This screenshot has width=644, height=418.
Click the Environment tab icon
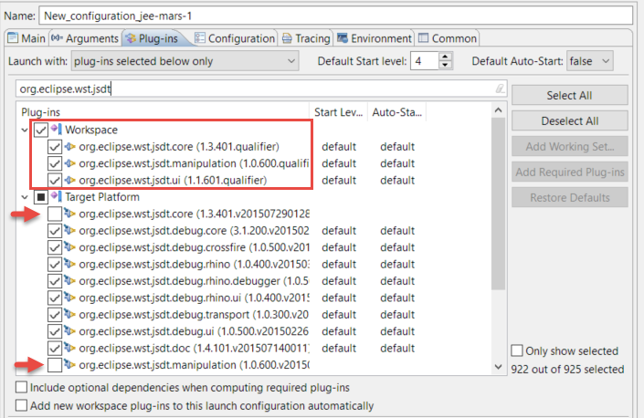click(x=343, y=38)
